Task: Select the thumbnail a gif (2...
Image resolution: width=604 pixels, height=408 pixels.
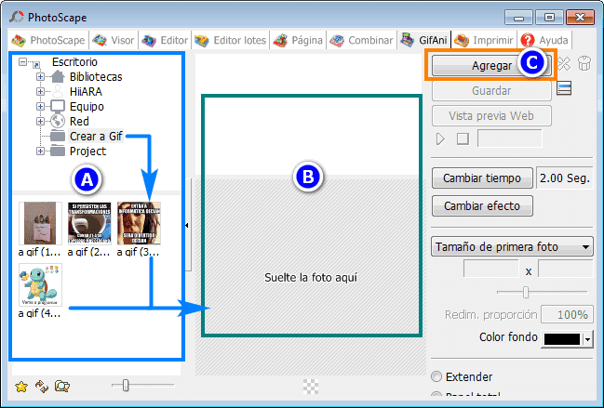Action: pos(89,230)
